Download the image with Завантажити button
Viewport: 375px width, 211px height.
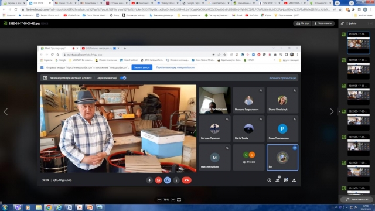pyautogui.click(x=323, y=23)
